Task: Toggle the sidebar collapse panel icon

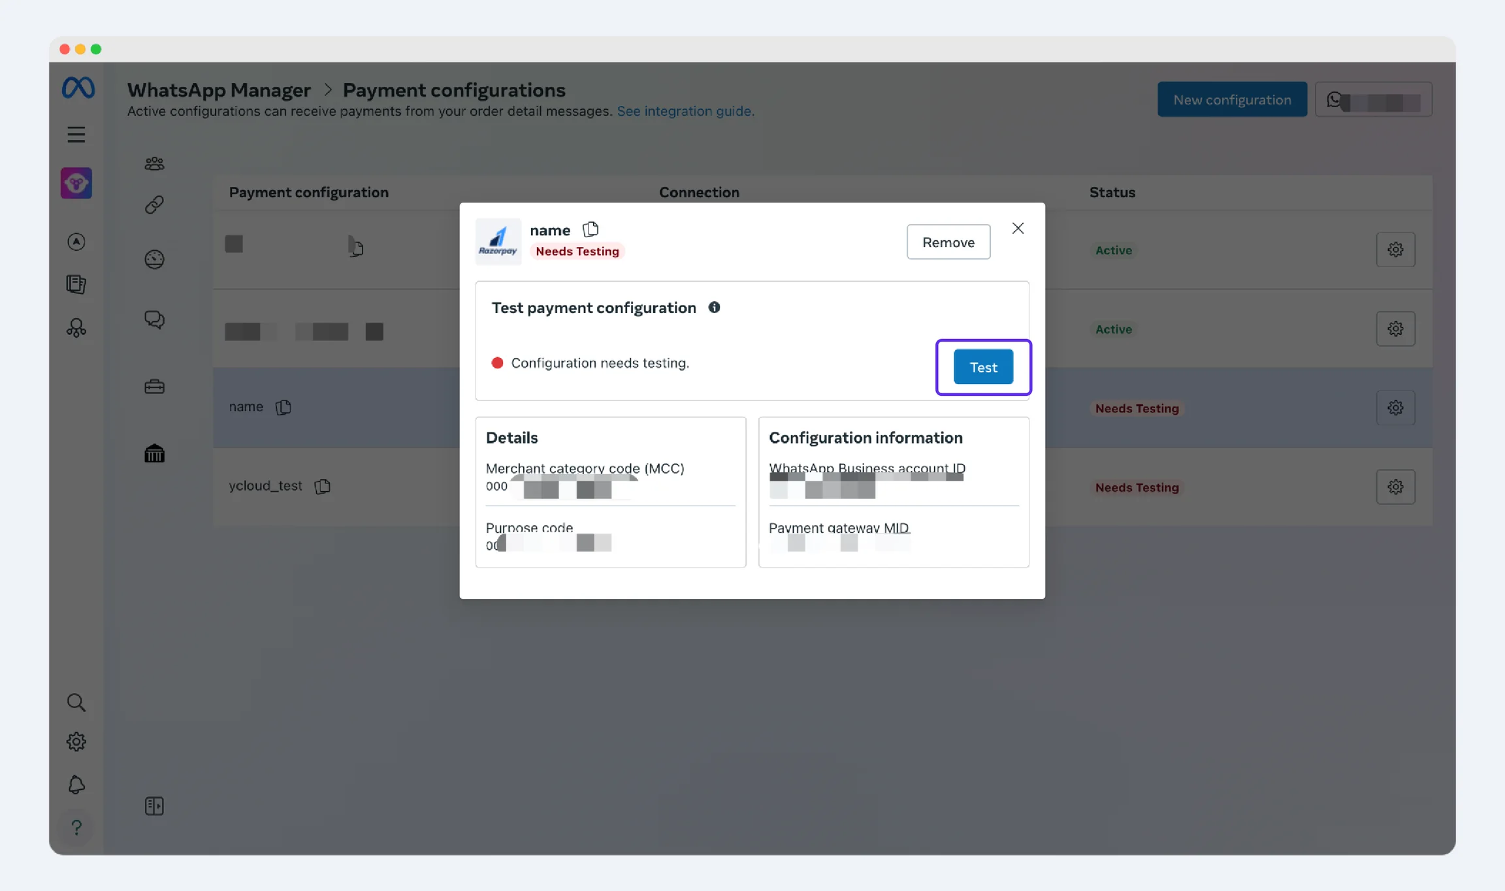Action: (154, 806)
